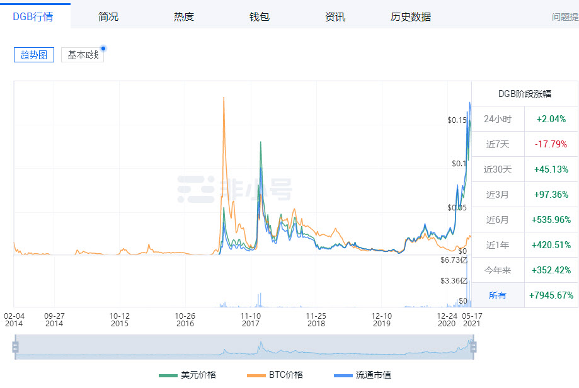Screen dimensions: 579x388
Task: Select the 近3月 period row
Action: 525,194
